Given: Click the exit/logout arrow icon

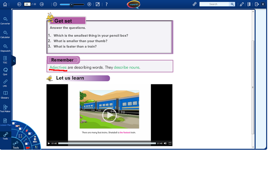Looking at the screenshot, I should [x=257, y=4].
